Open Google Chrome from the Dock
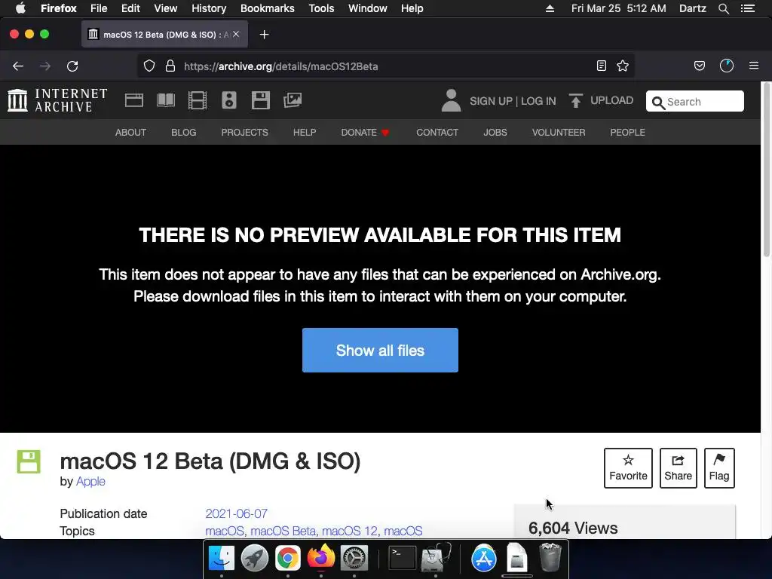The height and width of the screenshot is (579, 772). [287, 559]
